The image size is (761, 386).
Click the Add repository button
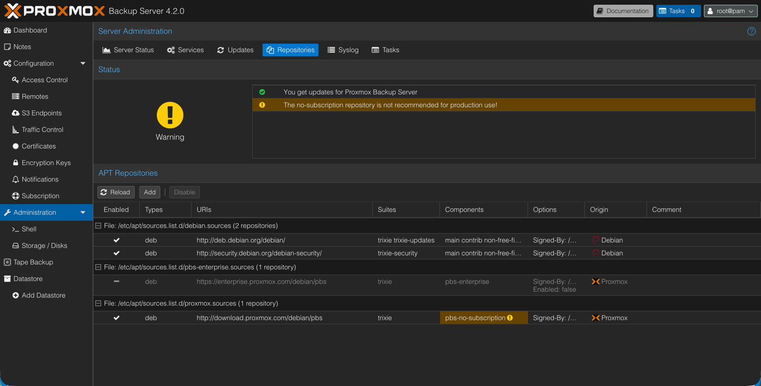tap(150, 192)
